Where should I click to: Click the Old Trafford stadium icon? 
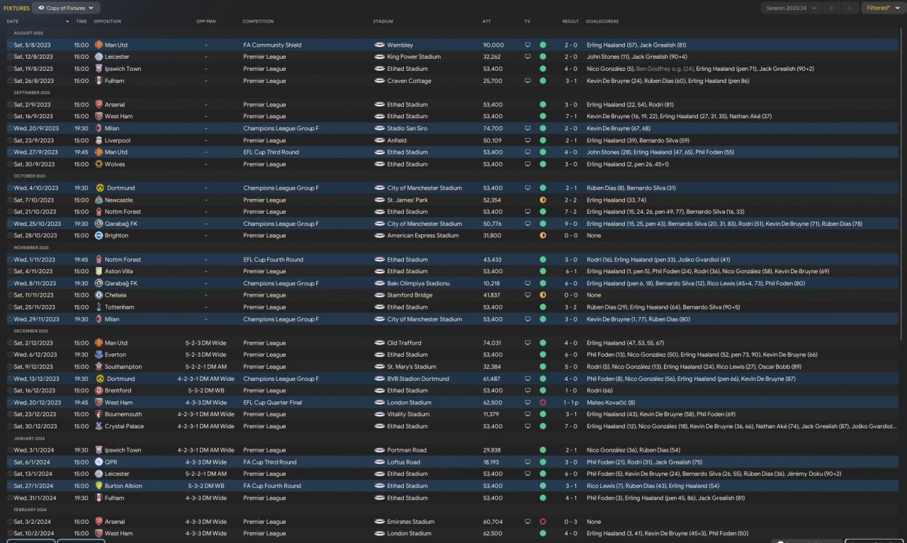[x=379, y=343]
